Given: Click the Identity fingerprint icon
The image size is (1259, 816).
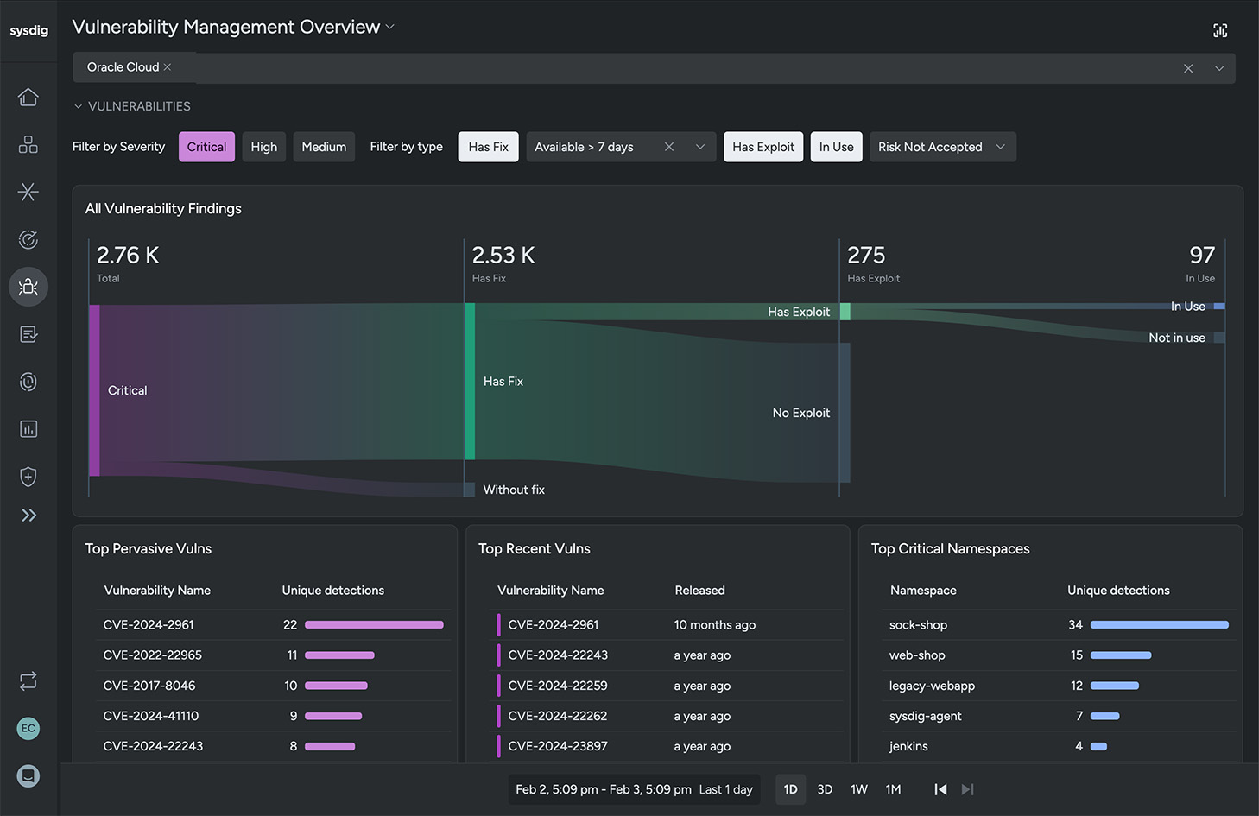Looking at the screenshot, I should pos(28,382).
